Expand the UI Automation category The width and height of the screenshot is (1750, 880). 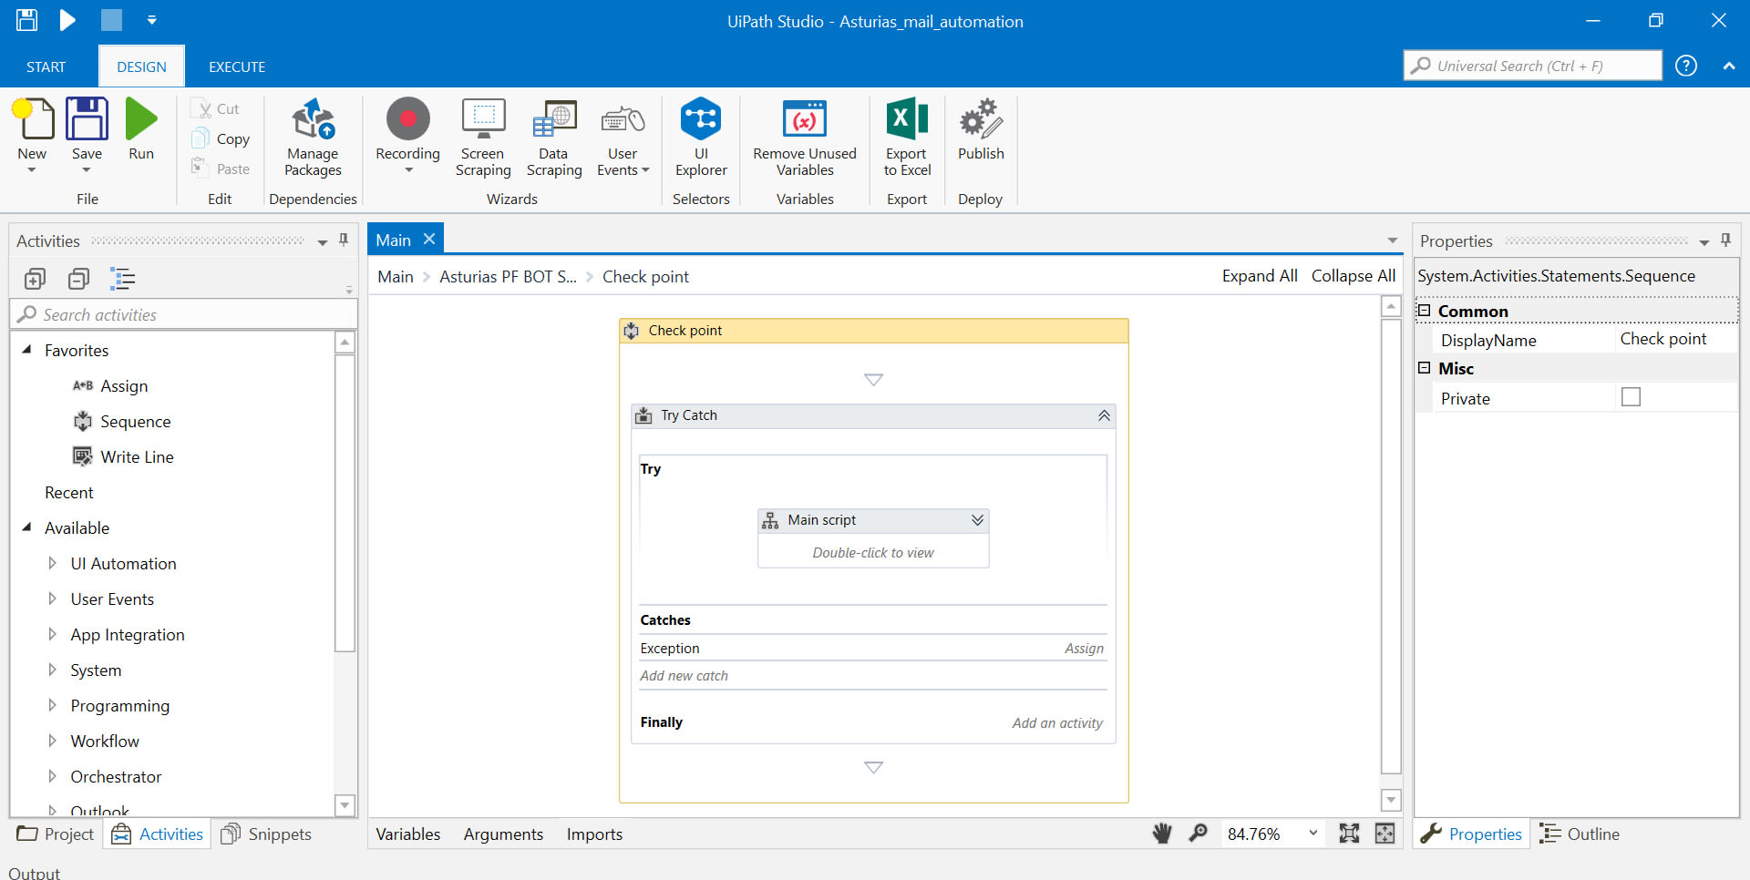click(52, 564)
